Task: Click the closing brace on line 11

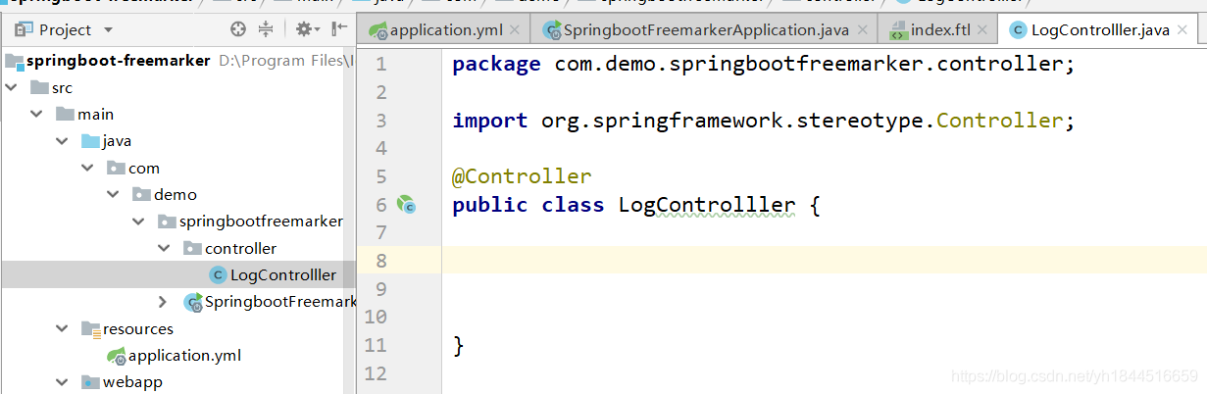Action: pos(458,345)
